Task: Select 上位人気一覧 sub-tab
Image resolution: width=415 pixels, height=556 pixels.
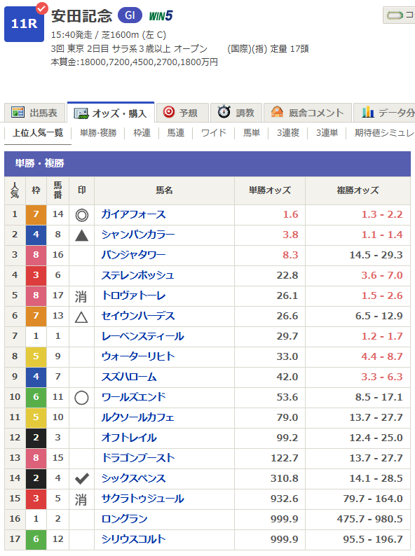Action: [x=38, y=133]
